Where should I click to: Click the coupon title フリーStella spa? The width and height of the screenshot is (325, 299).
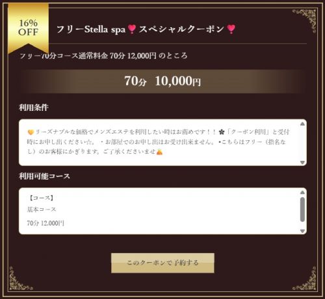91,29
